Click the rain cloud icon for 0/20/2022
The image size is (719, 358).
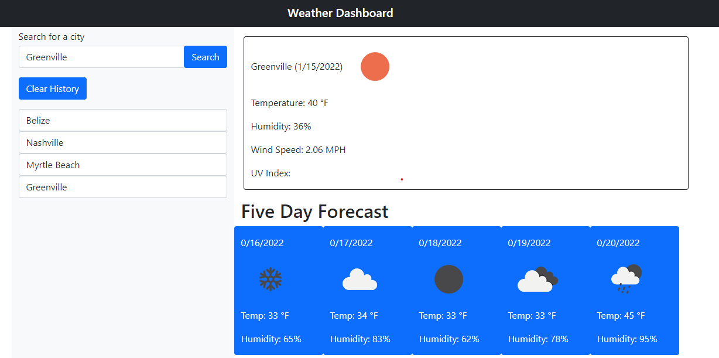(x=626, y=279)
